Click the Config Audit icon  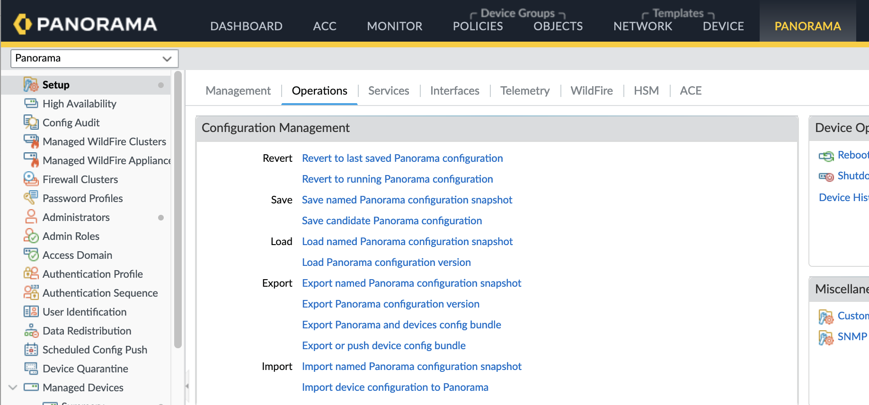(31, 123)
